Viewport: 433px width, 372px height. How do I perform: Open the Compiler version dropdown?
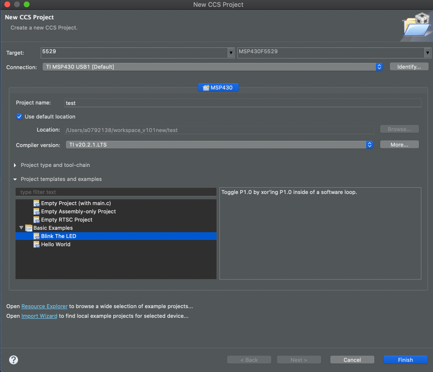click(x=369, y=144)
